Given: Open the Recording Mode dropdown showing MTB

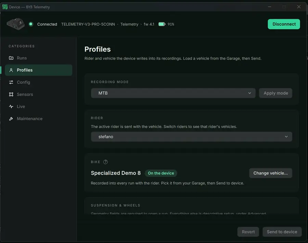Looking at the screenshot, I should tap(173, 93).
